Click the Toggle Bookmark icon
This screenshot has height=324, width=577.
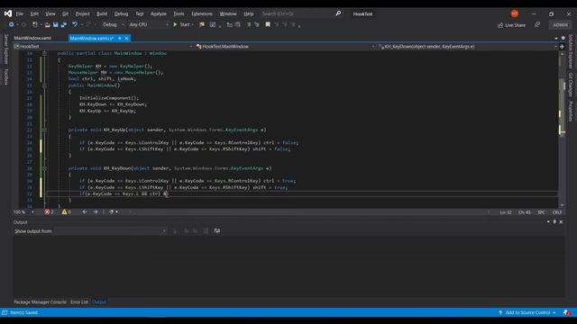[268, 24]
